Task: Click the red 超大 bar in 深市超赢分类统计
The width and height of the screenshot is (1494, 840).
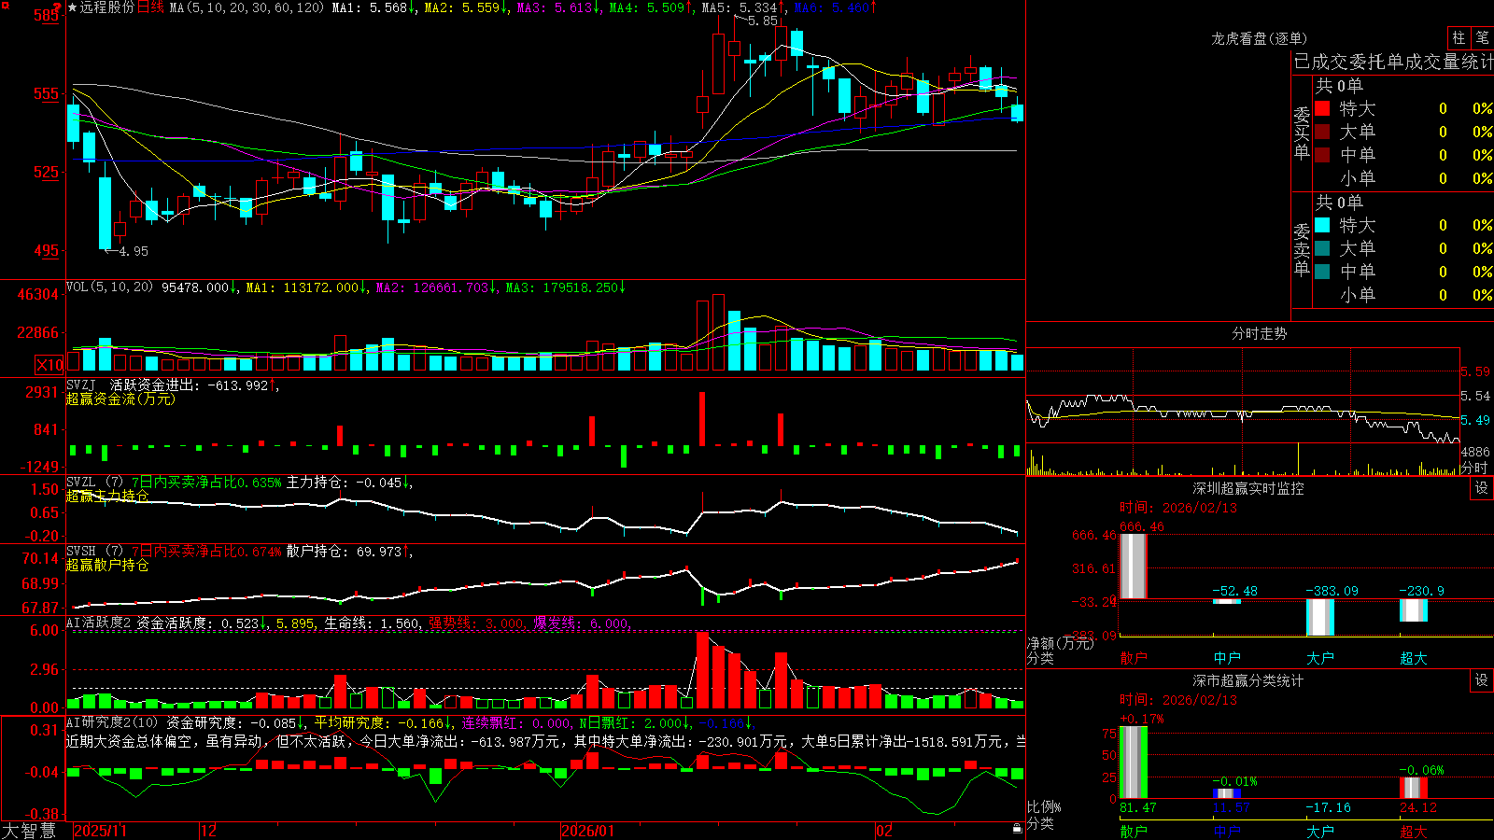Action: tap(1414, 788)
